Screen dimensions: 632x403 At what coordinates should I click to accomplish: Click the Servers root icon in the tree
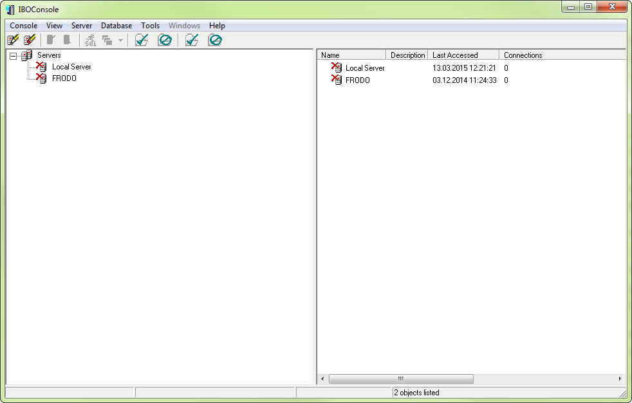point(26,55)
